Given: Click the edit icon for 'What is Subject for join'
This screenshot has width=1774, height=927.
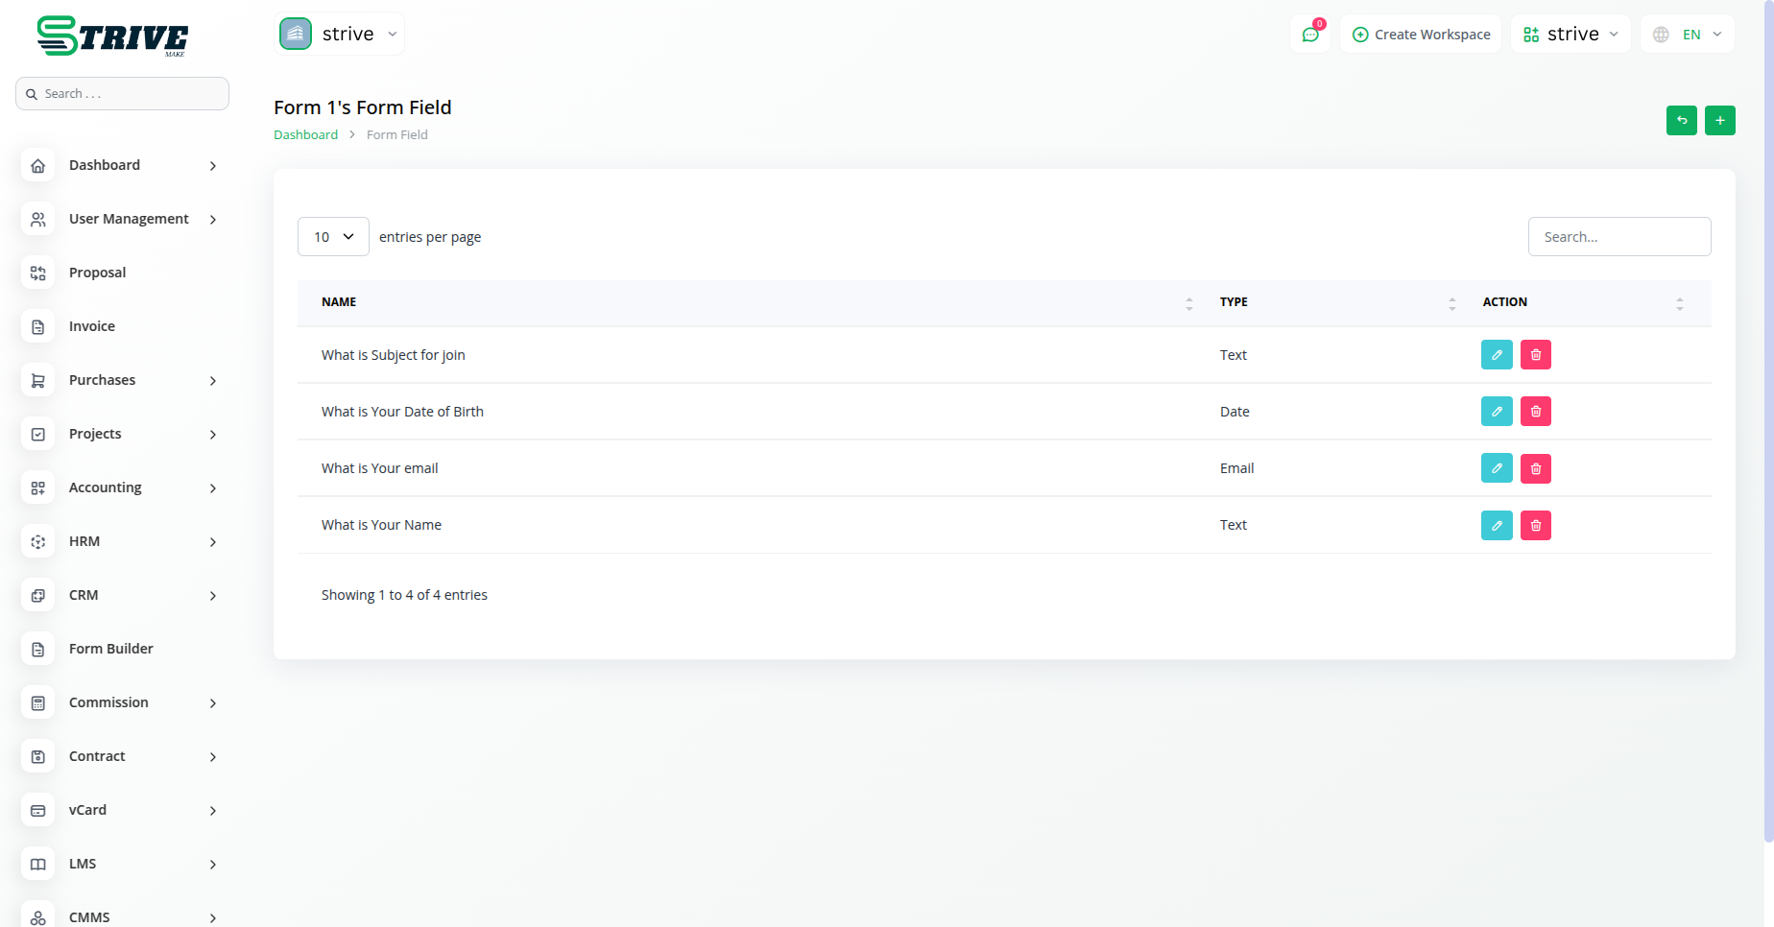Looking at the screenshot, I should 1496,355.
